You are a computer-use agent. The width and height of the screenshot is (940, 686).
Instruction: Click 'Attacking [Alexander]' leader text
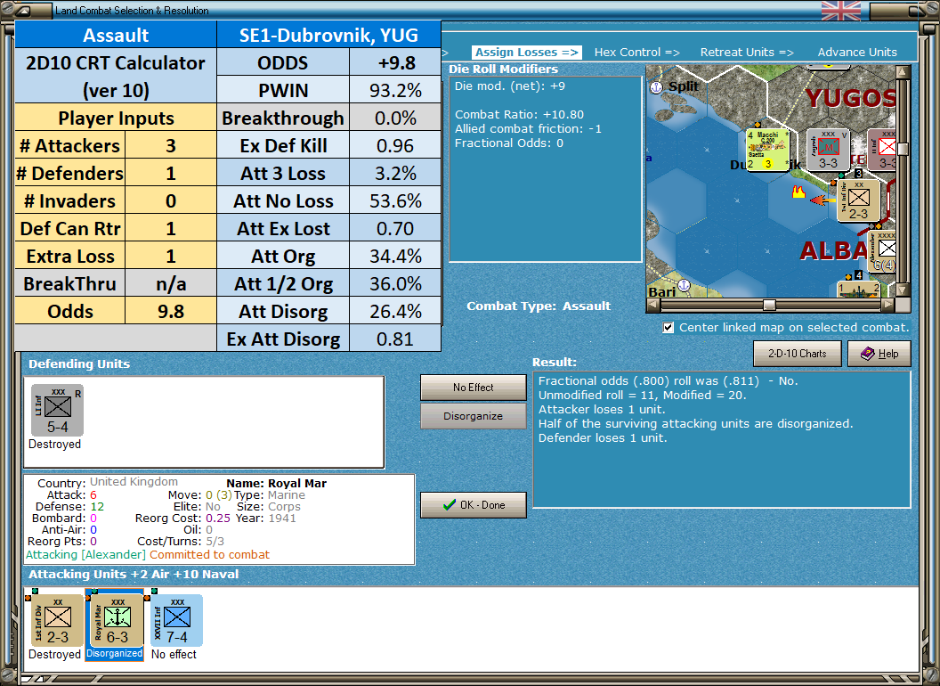85,554
